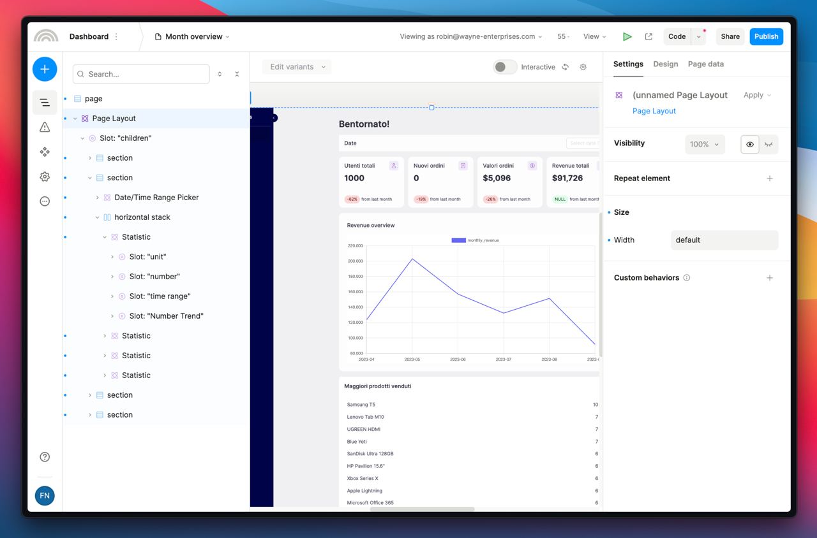
Task: Expand the Date/Time Range Picker node
Action: click(x=97, y=198)
